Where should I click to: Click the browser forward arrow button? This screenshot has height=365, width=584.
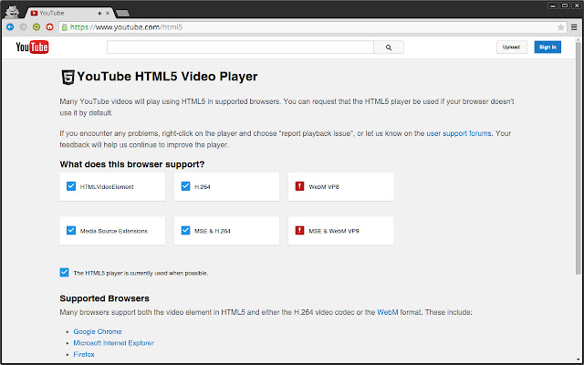pos(23,26)
